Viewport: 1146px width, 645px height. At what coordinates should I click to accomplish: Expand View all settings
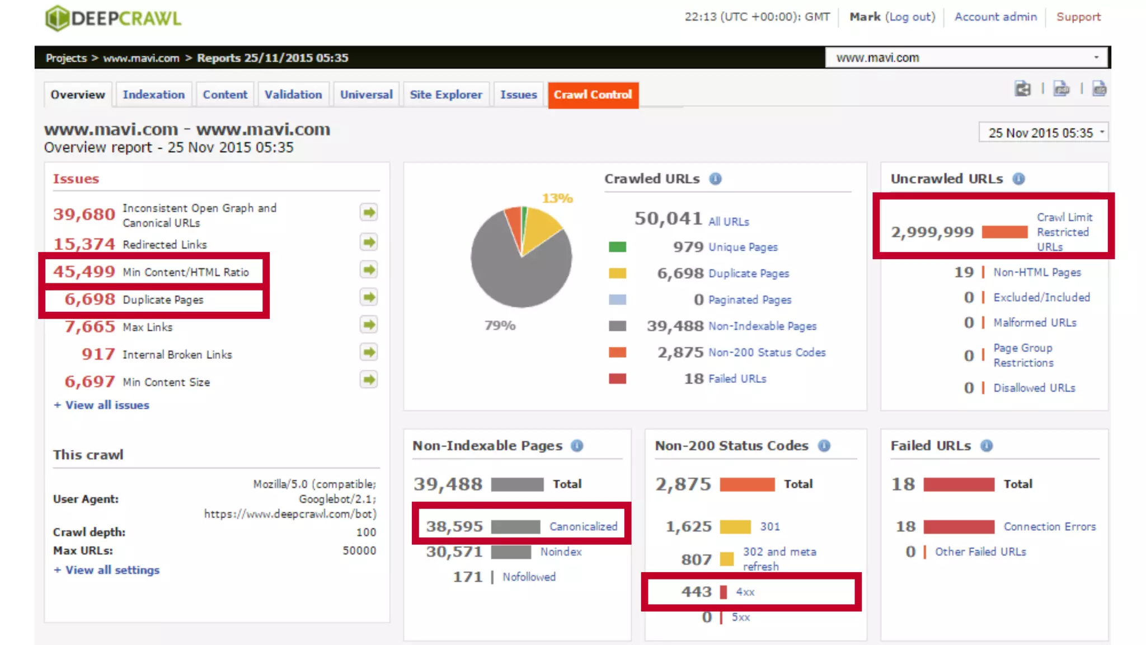107,570
